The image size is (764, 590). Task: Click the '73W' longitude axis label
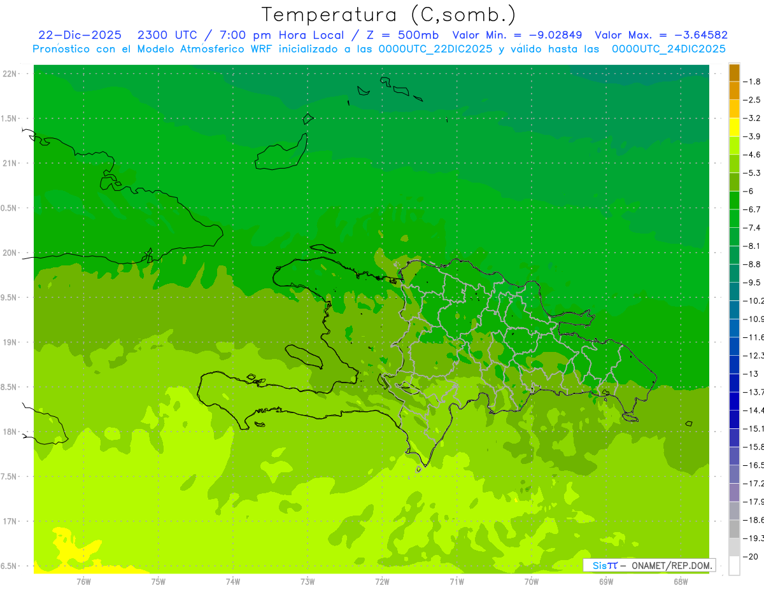click(x=308, y=582)
